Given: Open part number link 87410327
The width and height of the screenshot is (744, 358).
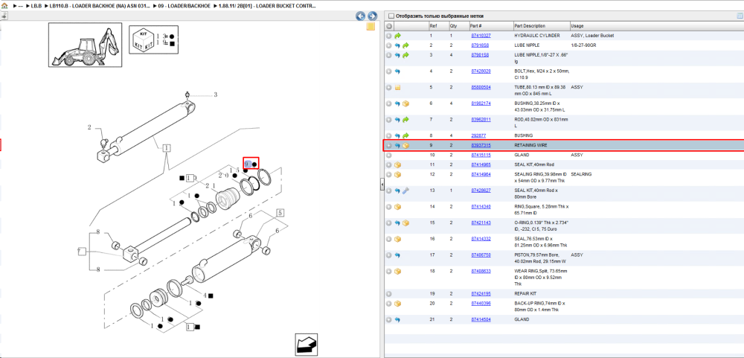Looking at the screenshot, I should pos(481,36).
